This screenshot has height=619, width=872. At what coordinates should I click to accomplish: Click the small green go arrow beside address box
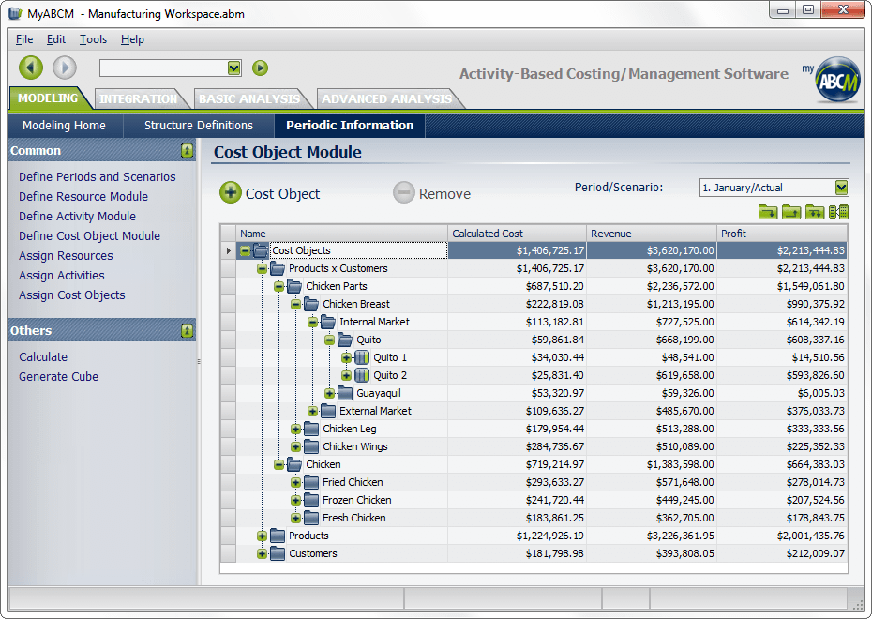coord(260,68)
